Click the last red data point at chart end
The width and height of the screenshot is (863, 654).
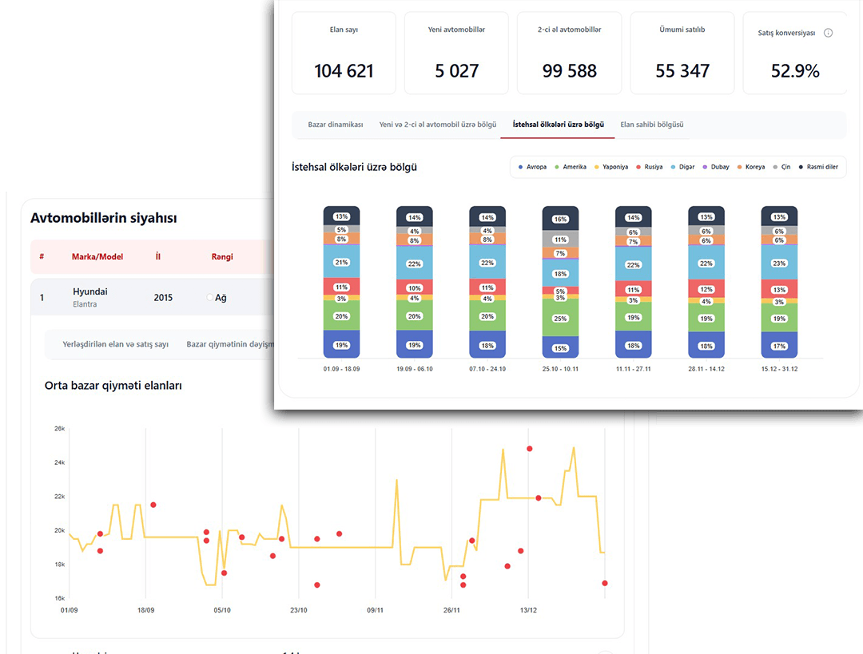[x=605, y=583]
